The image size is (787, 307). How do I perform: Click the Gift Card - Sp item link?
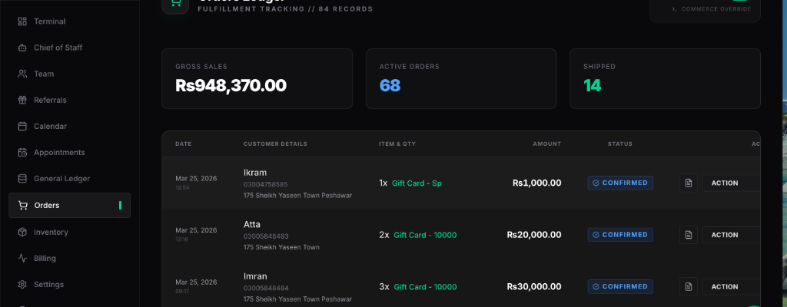click(x=417, y=183)
